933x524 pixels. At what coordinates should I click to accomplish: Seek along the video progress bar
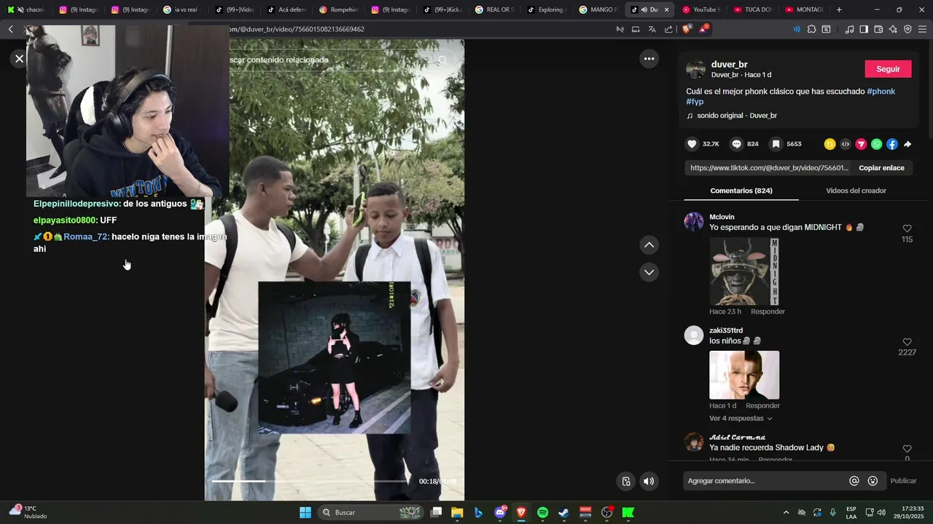tap(311, 481)
